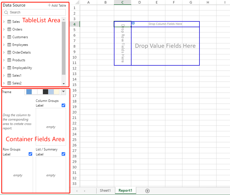The image size is (230, 195).
Task: Click the search magnifier icon
Action: tap(6, 12)
